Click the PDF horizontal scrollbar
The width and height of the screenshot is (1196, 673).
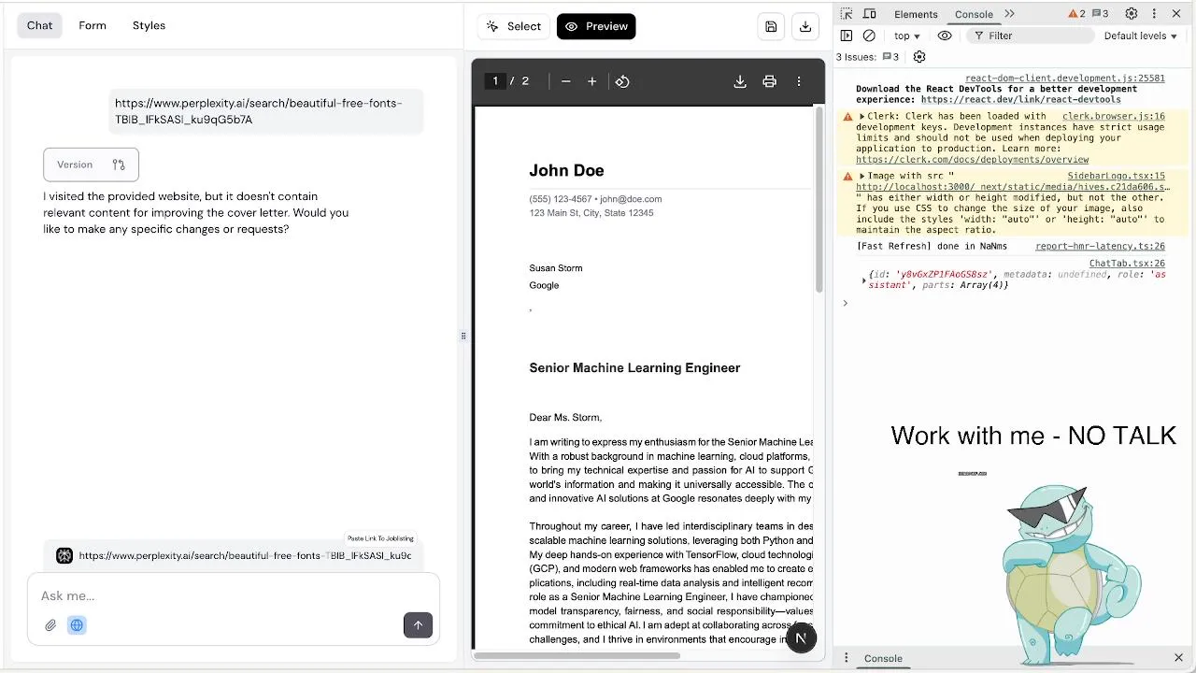tap(577, 655)
